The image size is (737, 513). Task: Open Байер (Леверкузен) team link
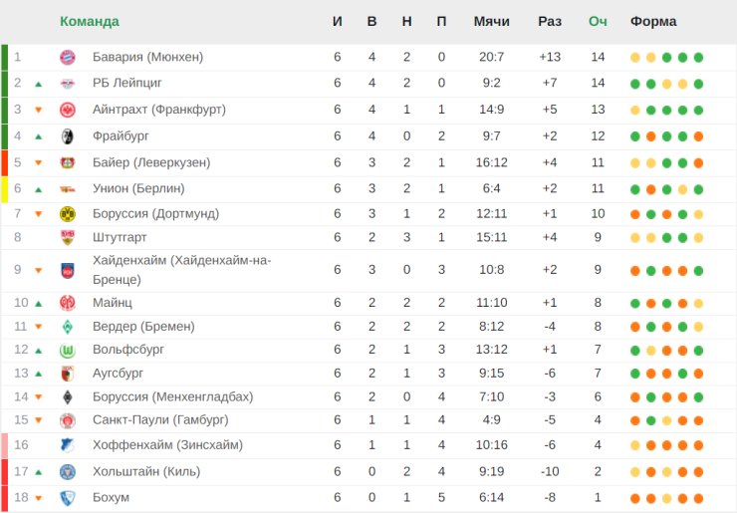click(151, 162)
